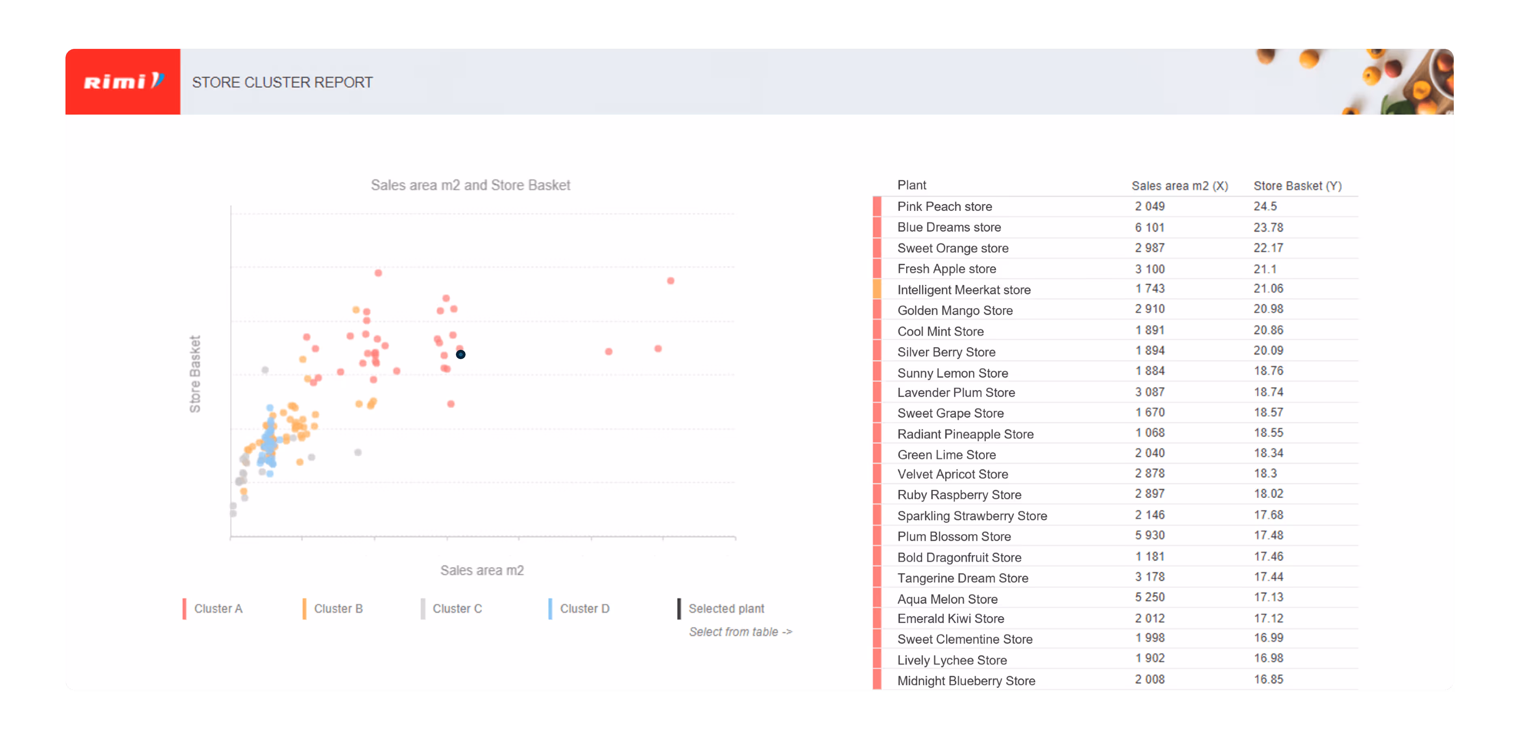1516x736 pixels.
Task: Click the Select from table hint text
Action: pos(740,632)
